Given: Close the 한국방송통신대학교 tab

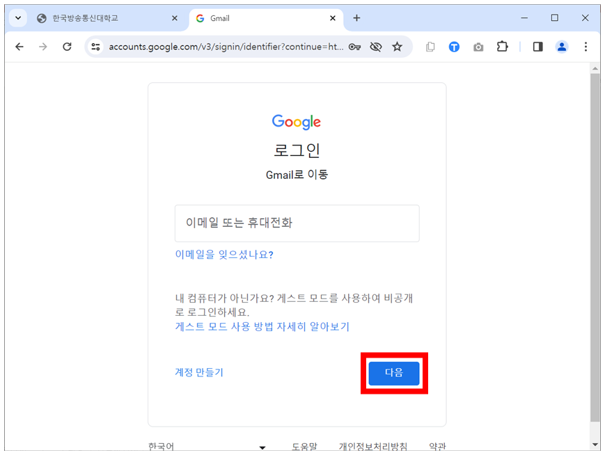Looking at the screenshot, I should point(175,18).
